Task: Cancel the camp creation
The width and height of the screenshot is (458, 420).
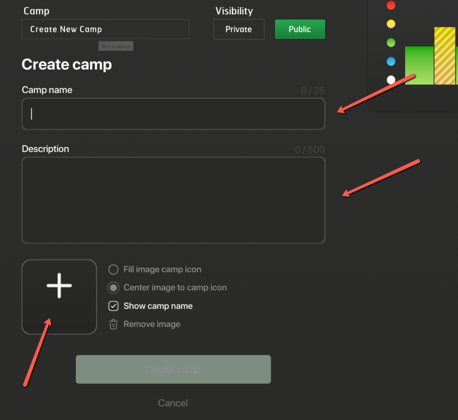Action: 173,403
